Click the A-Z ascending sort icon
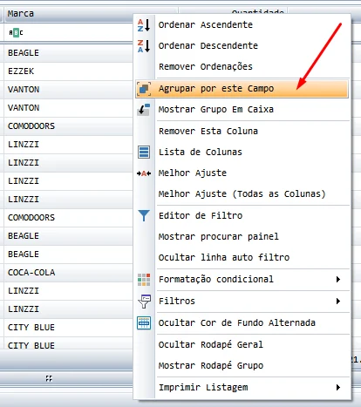Viewport: 361px width, 407px height. coord(144,25)
